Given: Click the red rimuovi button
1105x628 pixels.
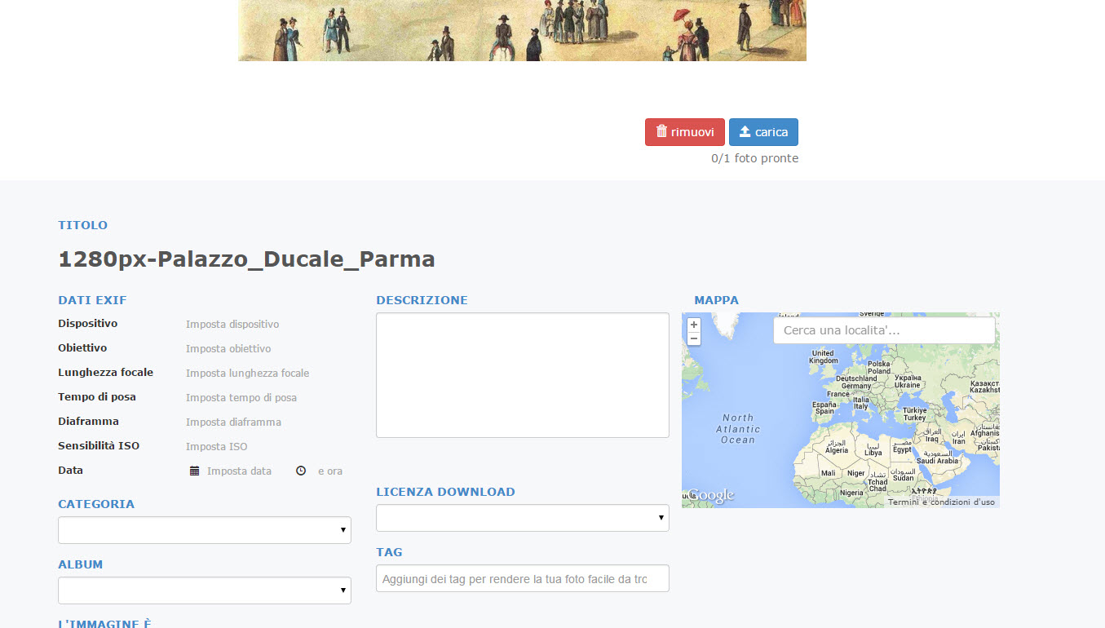Looking at the screenshot, I should 684,132.
